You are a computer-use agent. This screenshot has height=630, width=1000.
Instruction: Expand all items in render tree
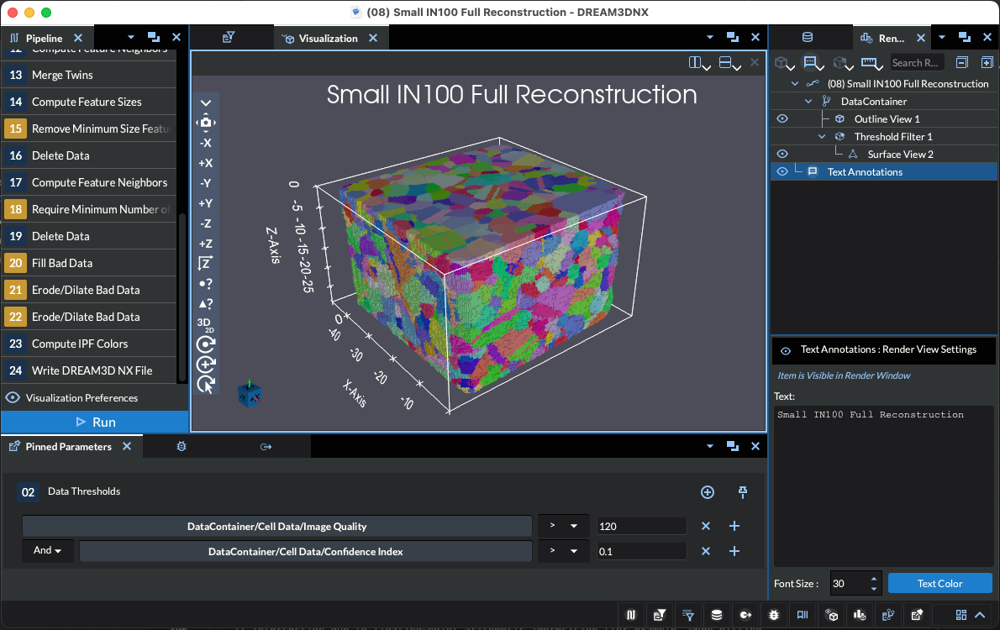tap(987, 62)
